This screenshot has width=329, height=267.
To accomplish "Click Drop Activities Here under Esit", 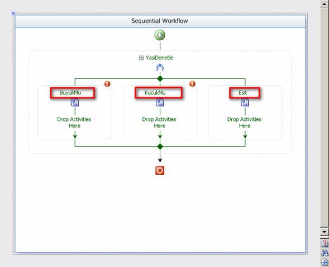I will (245, 123).
